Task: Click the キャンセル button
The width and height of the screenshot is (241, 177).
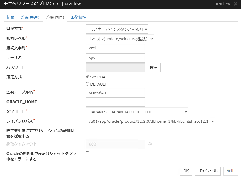Action: [x=208, y=171]
